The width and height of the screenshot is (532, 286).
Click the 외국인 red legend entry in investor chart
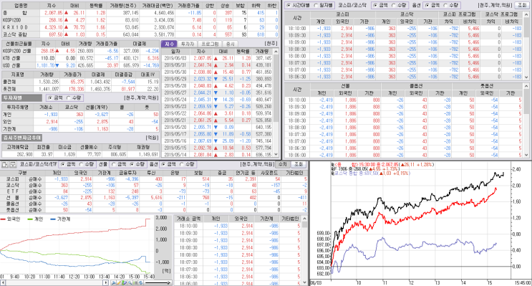(x=10, y=219)
